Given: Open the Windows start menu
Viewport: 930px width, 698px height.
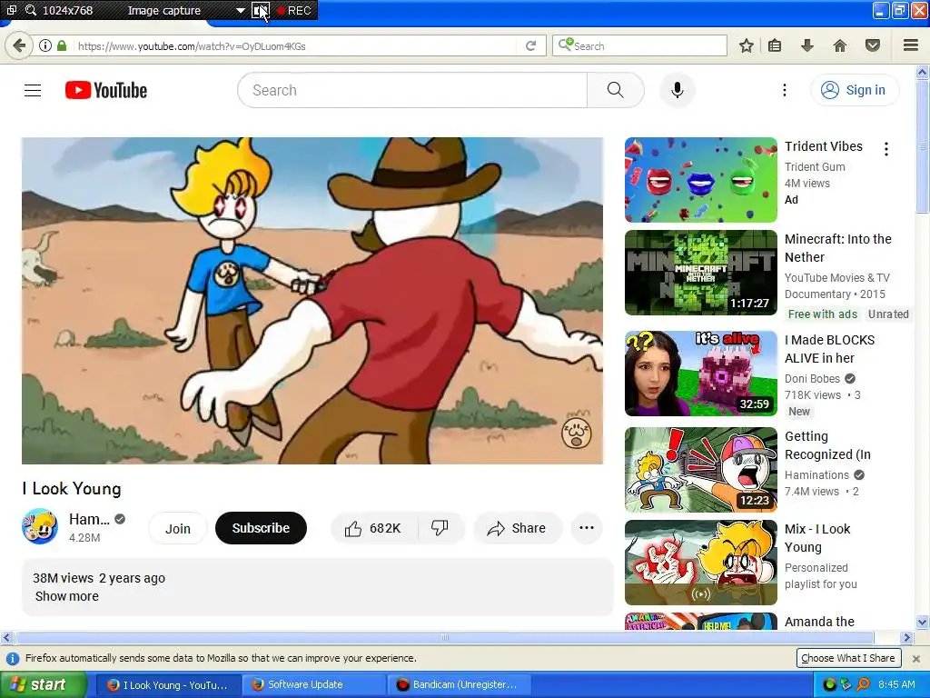Looking at the screenshot, I should point(43,685).
